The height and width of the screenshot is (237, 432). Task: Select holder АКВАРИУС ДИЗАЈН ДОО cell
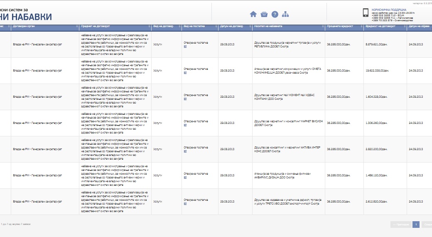pos(288,175)
